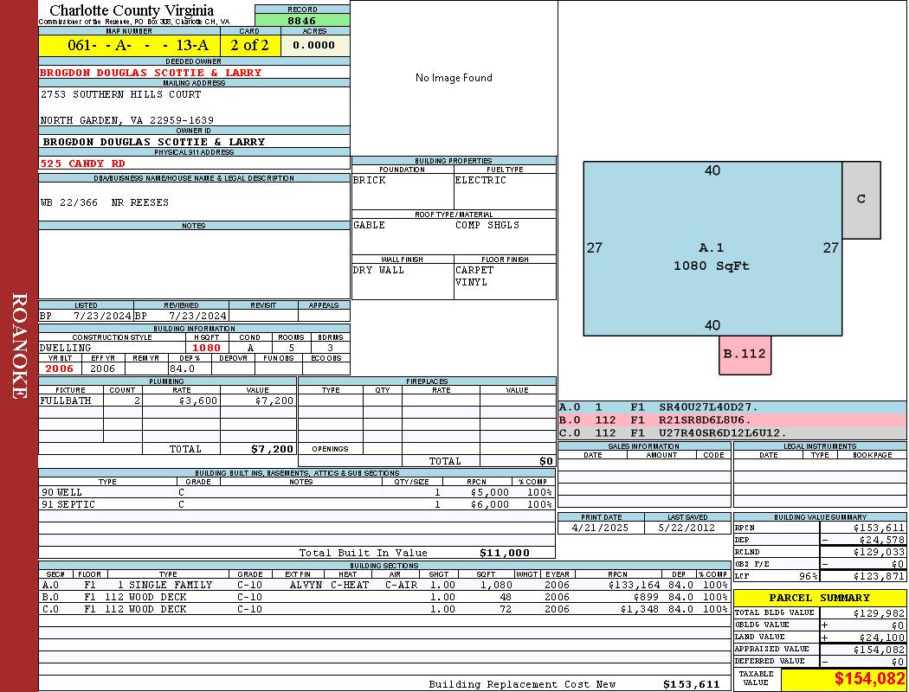Select the red deeded owner name BROGDON DOUGLAS
The height and width of the screenshot is (692, 909).
tap(151, 73)
